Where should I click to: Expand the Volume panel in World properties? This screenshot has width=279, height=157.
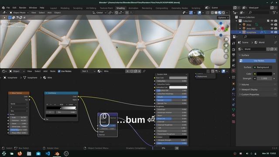(x=257, y=85)
